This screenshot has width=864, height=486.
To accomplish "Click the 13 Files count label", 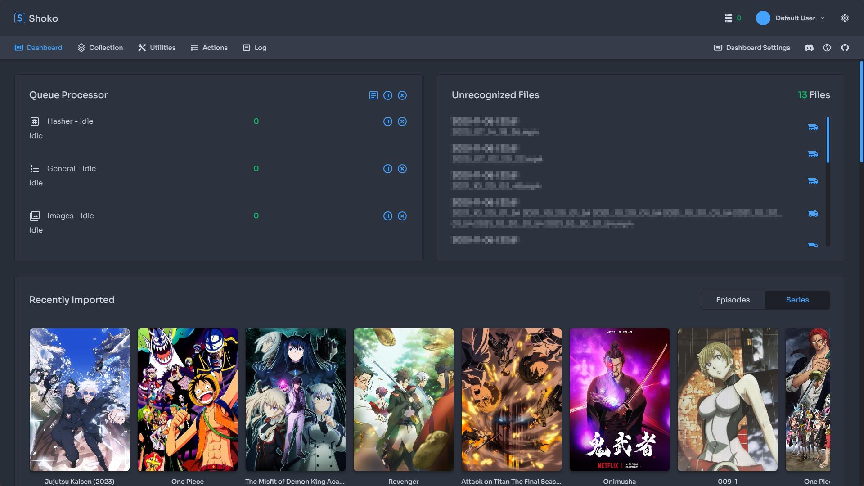I will 814,95.
